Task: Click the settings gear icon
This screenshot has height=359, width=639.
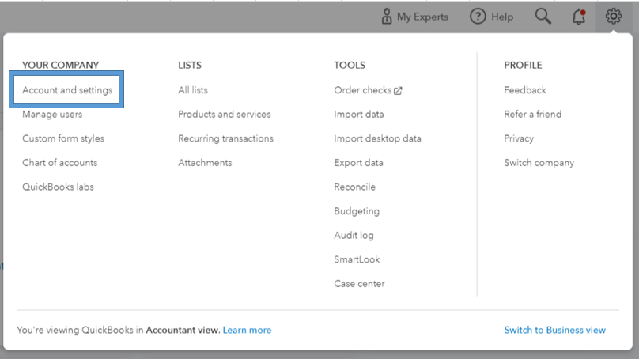Action: [x=614, y=16]
